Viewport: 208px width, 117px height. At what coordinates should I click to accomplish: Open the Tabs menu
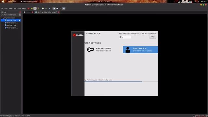point(19,8)
